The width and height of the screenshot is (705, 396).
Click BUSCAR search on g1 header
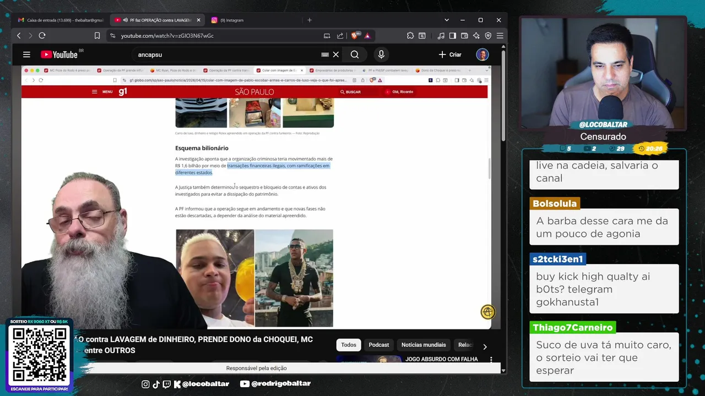pos(350,92)
